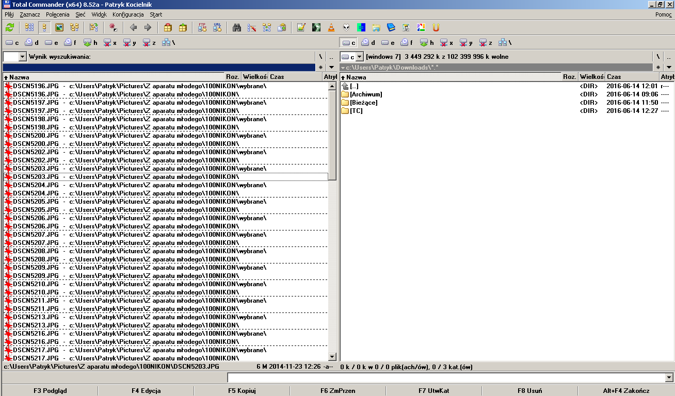
Task: Open left panel drive dropdown
Action: 22,57
